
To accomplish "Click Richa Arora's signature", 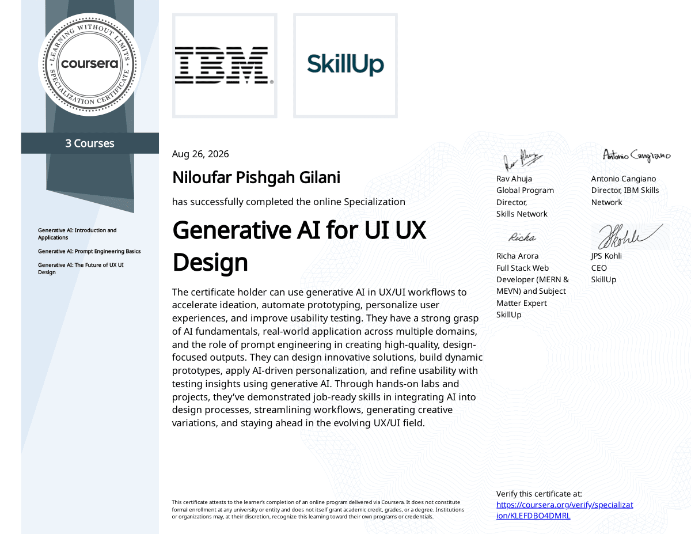I will [x=522, y=237].
